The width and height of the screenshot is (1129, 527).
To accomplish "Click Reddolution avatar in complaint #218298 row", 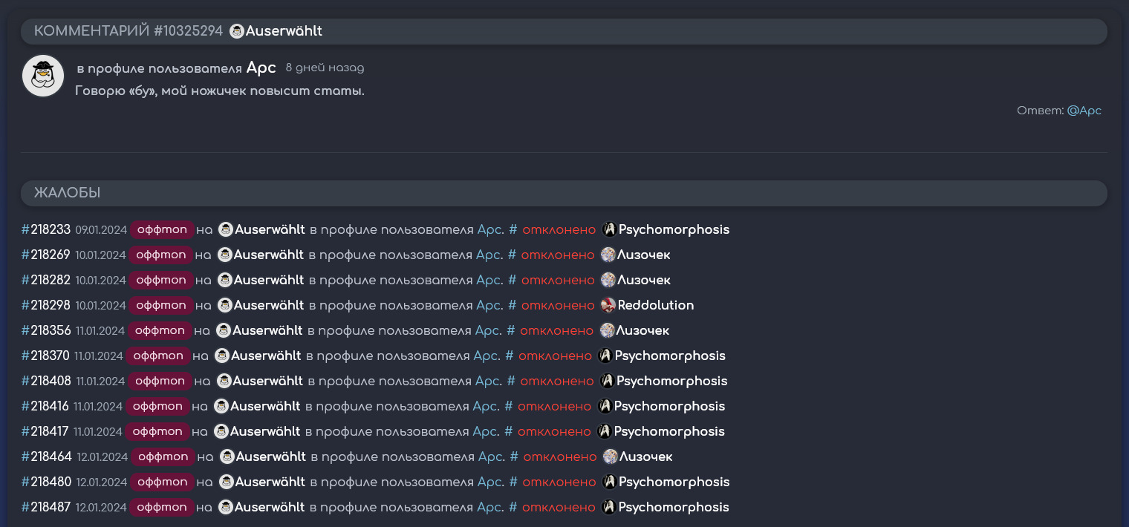I will pos(608,306).
